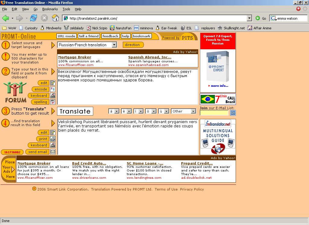Click the encode icon beside source text
Screen dimensions: 309x225
pos(53,89)
